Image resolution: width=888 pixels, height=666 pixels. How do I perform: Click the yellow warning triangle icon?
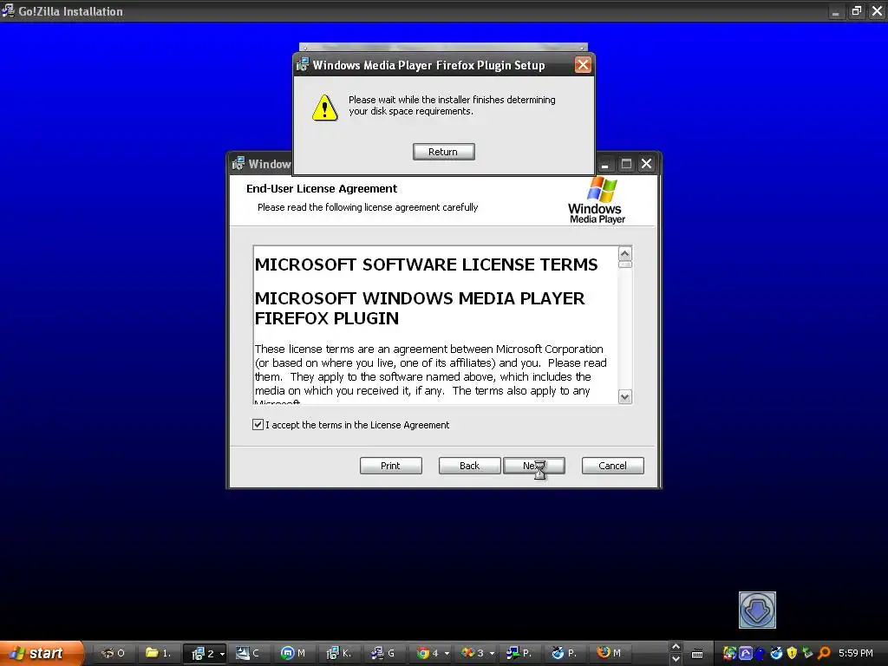pos(324,108)
